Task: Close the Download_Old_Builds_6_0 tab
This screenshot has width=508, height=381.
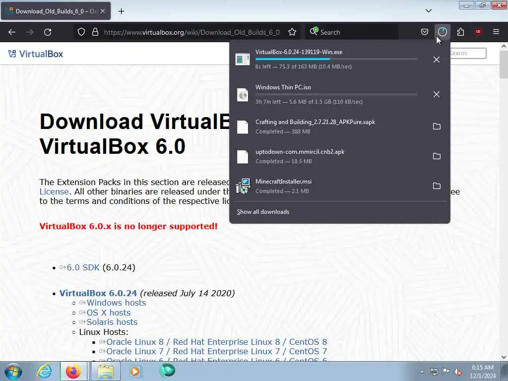Action: click(x=103, y=11)
